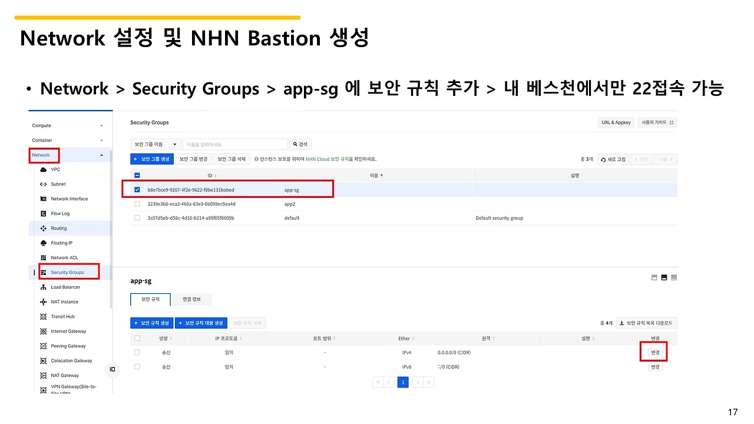Image resolution: width=754 pixels, height=424 pixels.
Task: Click the security group name search field
Action: point(235,144)
